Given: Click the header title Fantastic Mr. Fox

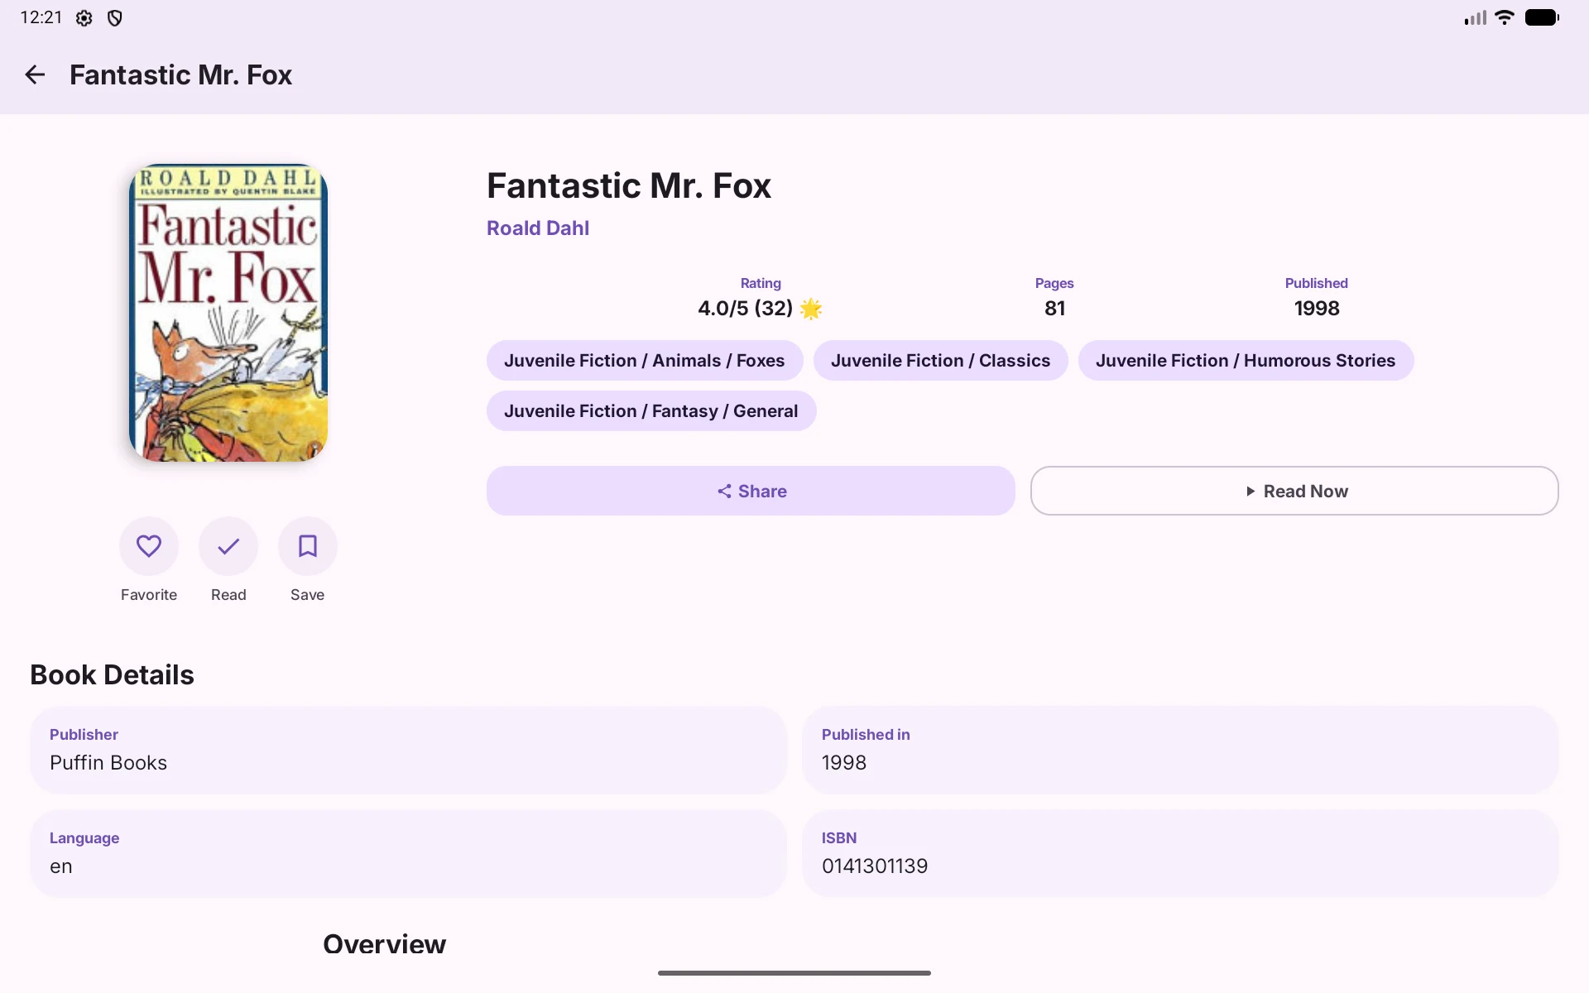Looking at the screenshot, I should (181, 75).
